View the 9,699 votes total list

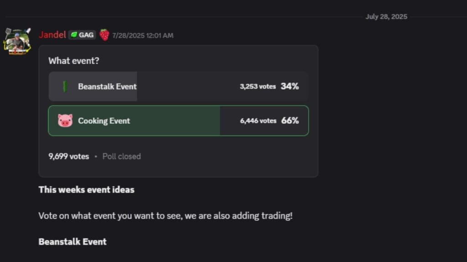pyautogui.click(x=68, y=156)
